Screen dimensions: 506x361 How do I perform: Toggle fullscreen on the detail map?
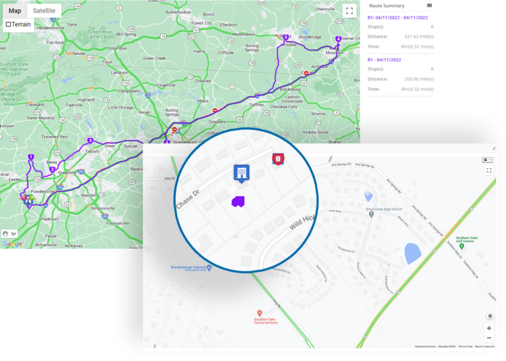tap(490, 171)
